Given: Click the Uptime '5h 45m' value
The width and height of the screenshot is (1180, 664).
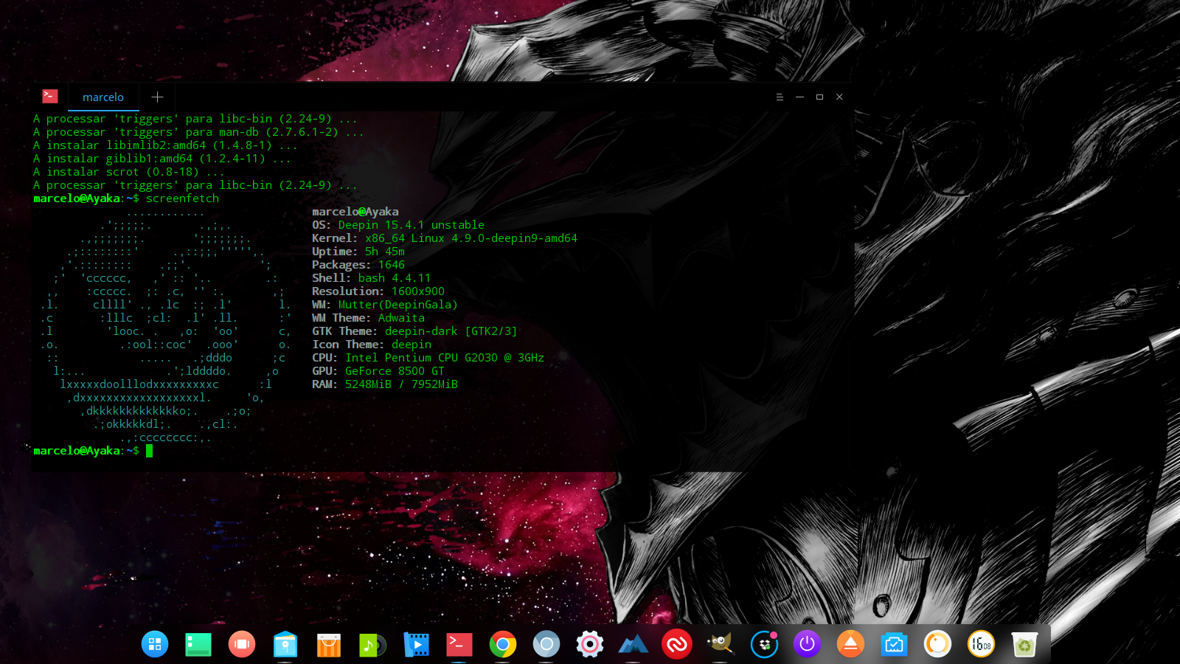Looking at the screenshot, I should [385, 252].
